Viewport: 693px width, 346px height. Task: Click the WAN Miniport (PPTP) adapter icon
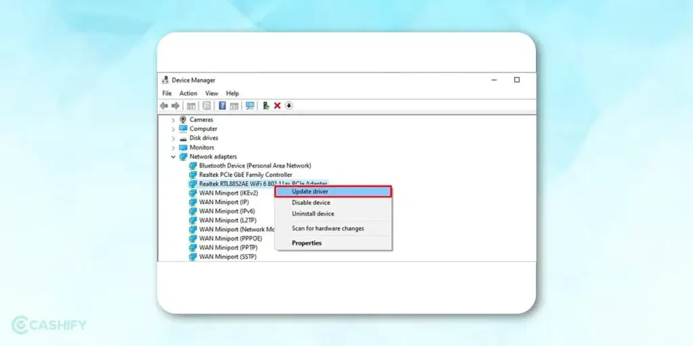193,247
